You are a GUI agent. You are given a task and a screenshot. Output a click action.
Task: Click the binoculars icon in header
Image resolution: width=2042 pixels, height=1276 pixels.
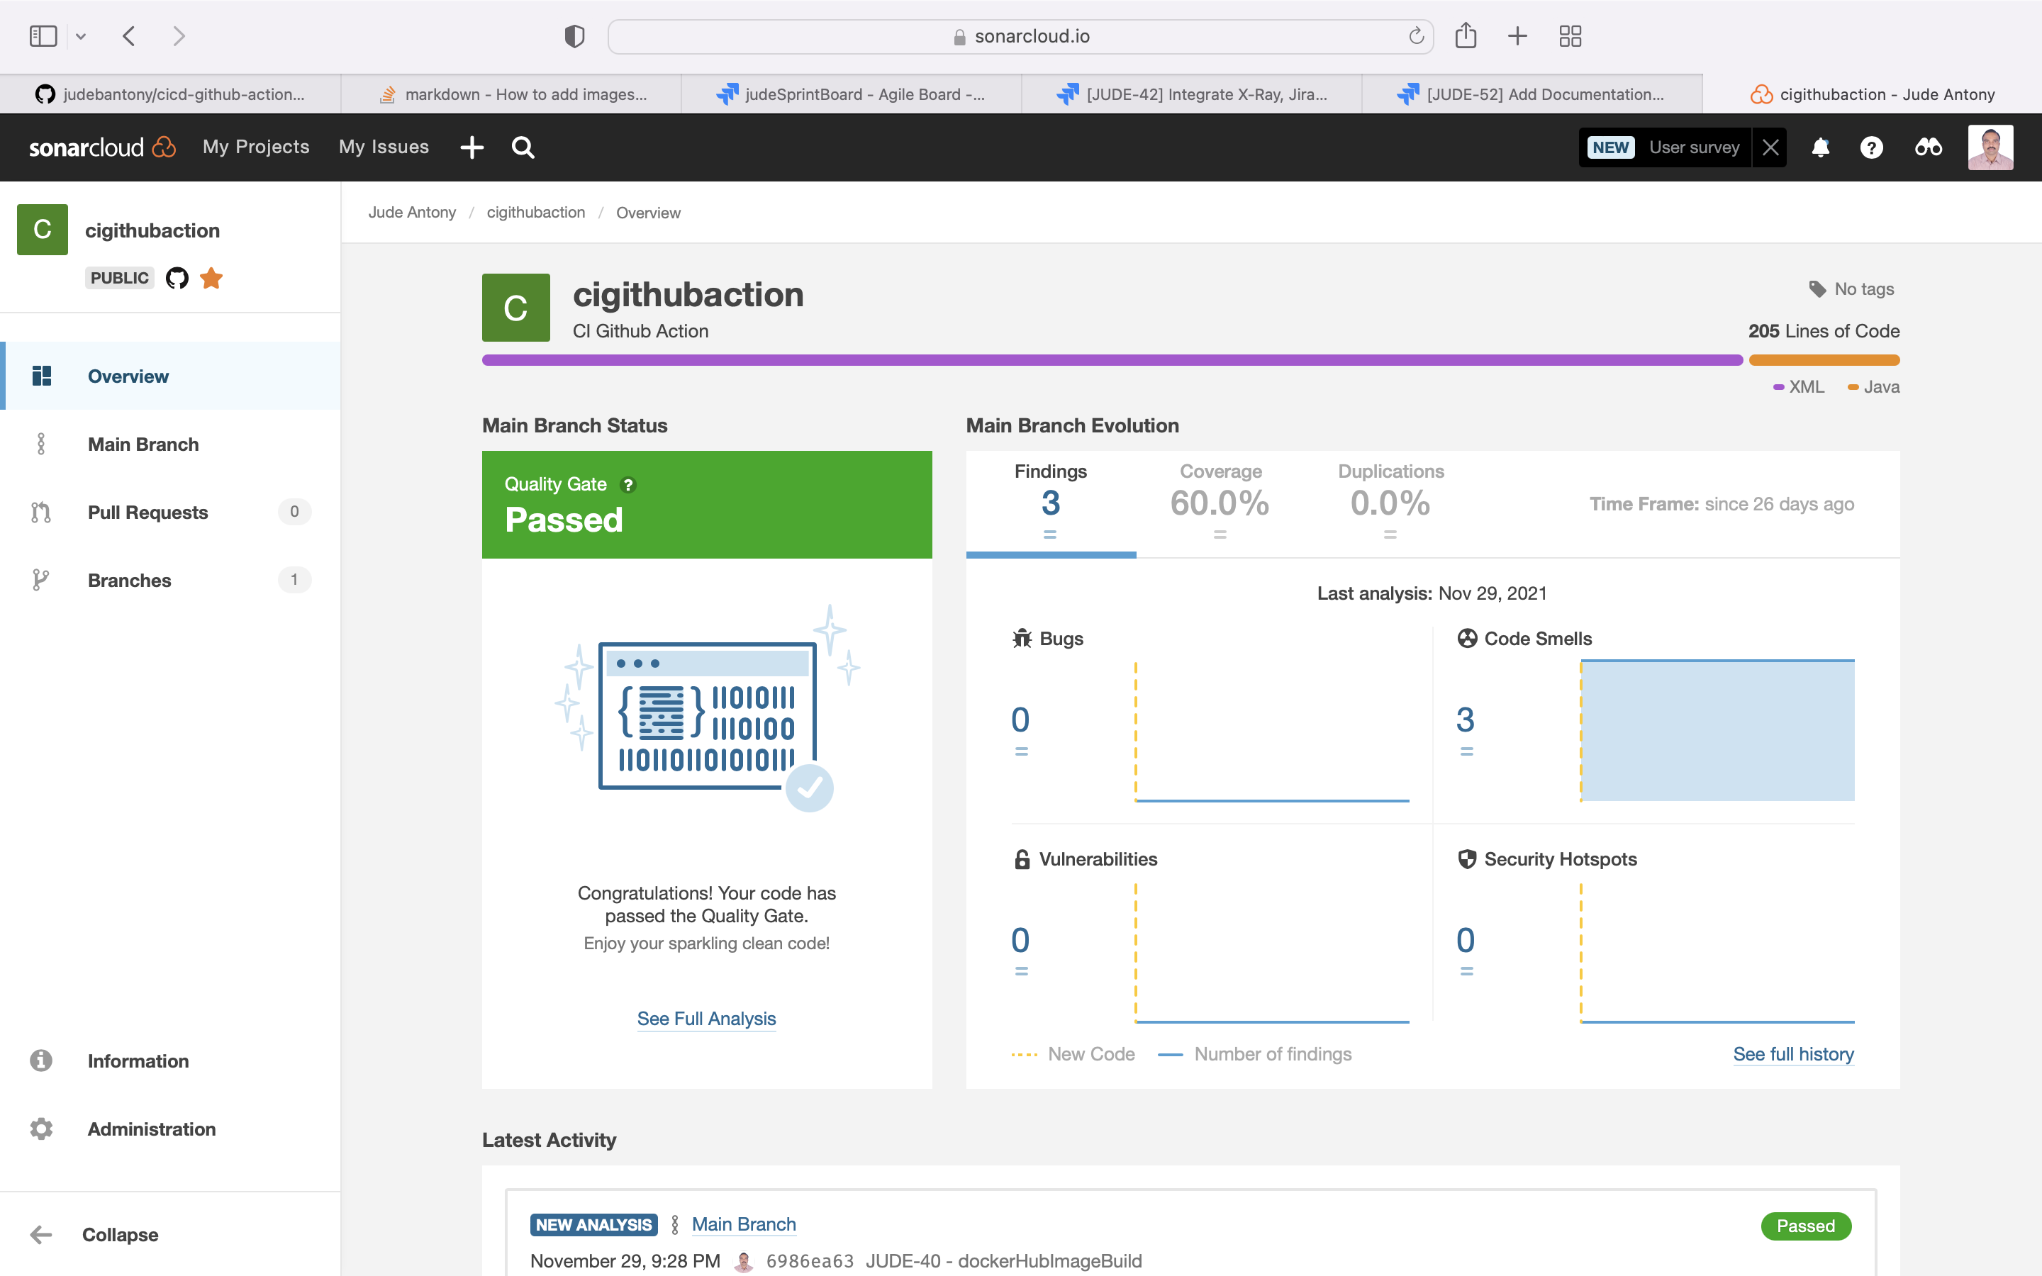(1928, 147)
